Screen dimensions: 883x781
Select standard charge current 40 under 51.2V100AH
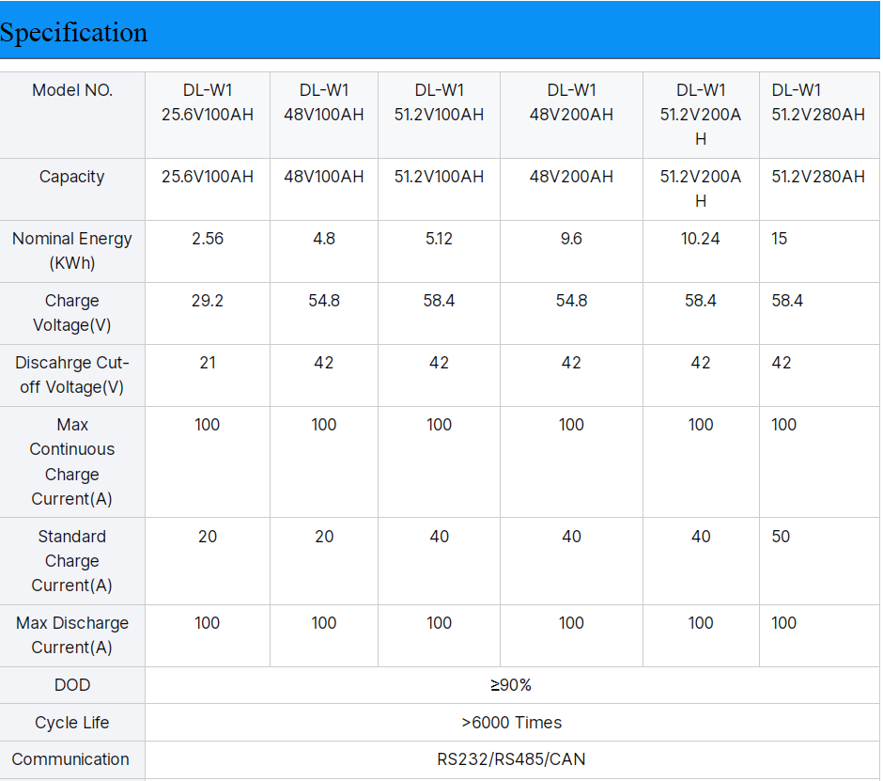click(x=439, y=537)
